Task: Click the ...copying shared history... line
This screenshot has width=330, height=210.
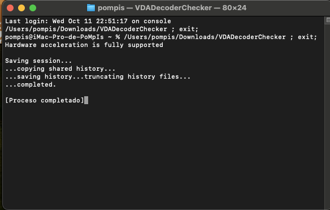Action: pyautogui.click(x=60, y=68)
